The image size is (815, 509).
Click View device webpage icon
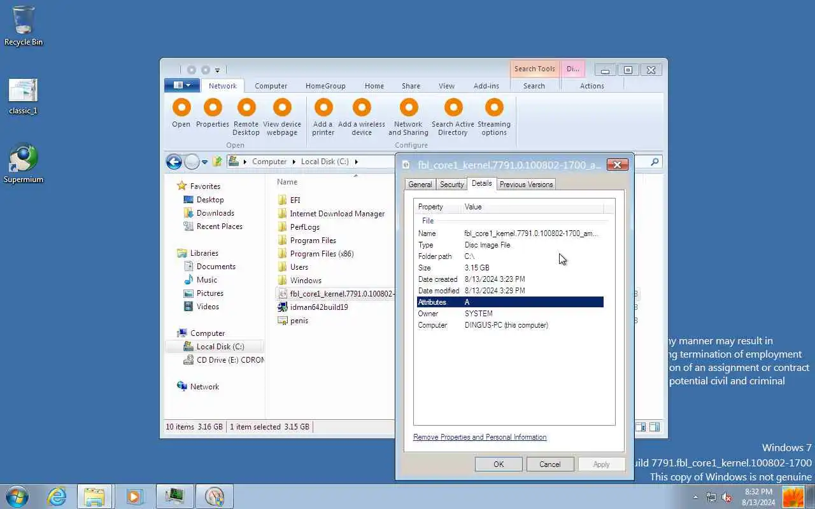(282, 108)
